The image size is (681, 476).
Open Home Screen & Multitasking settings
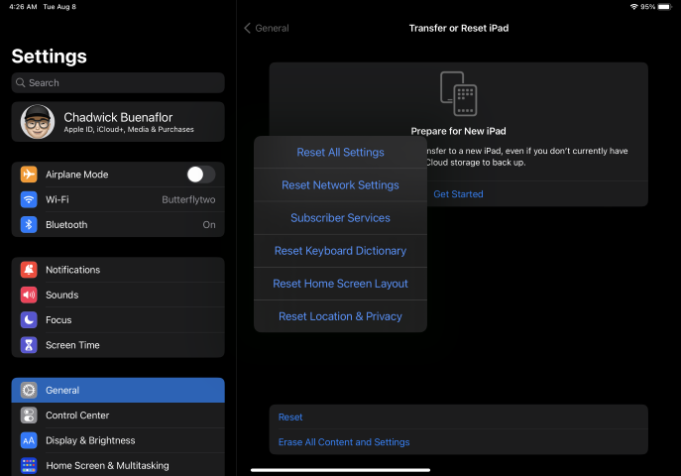tap(118, 465)
